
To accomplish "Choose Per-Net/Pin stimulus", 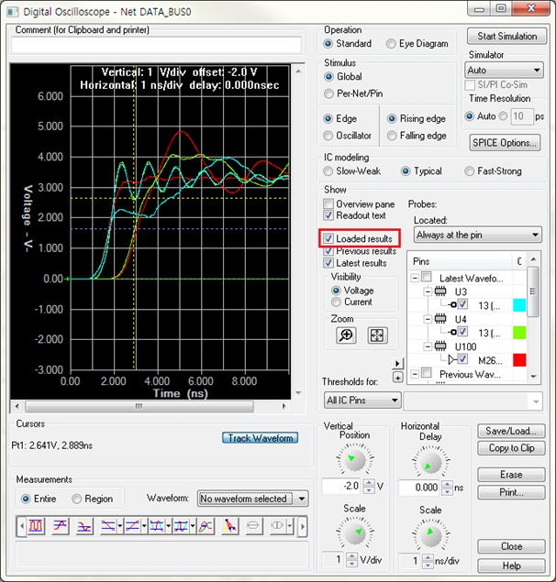I will [x=328, y=93].
